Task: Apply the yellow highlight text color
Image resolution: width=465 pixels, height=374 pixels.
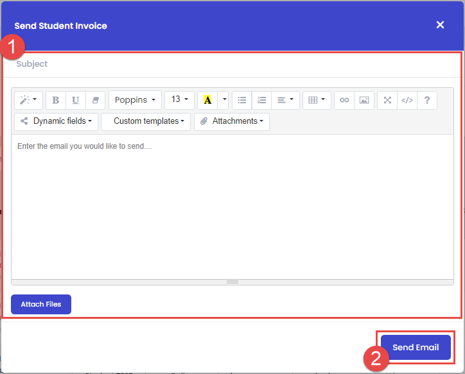Action: coord(207,100)
